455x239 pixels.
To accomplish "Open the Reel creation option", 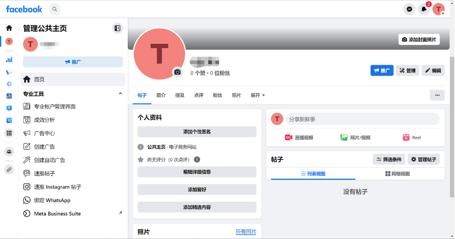I will point(412,138).
